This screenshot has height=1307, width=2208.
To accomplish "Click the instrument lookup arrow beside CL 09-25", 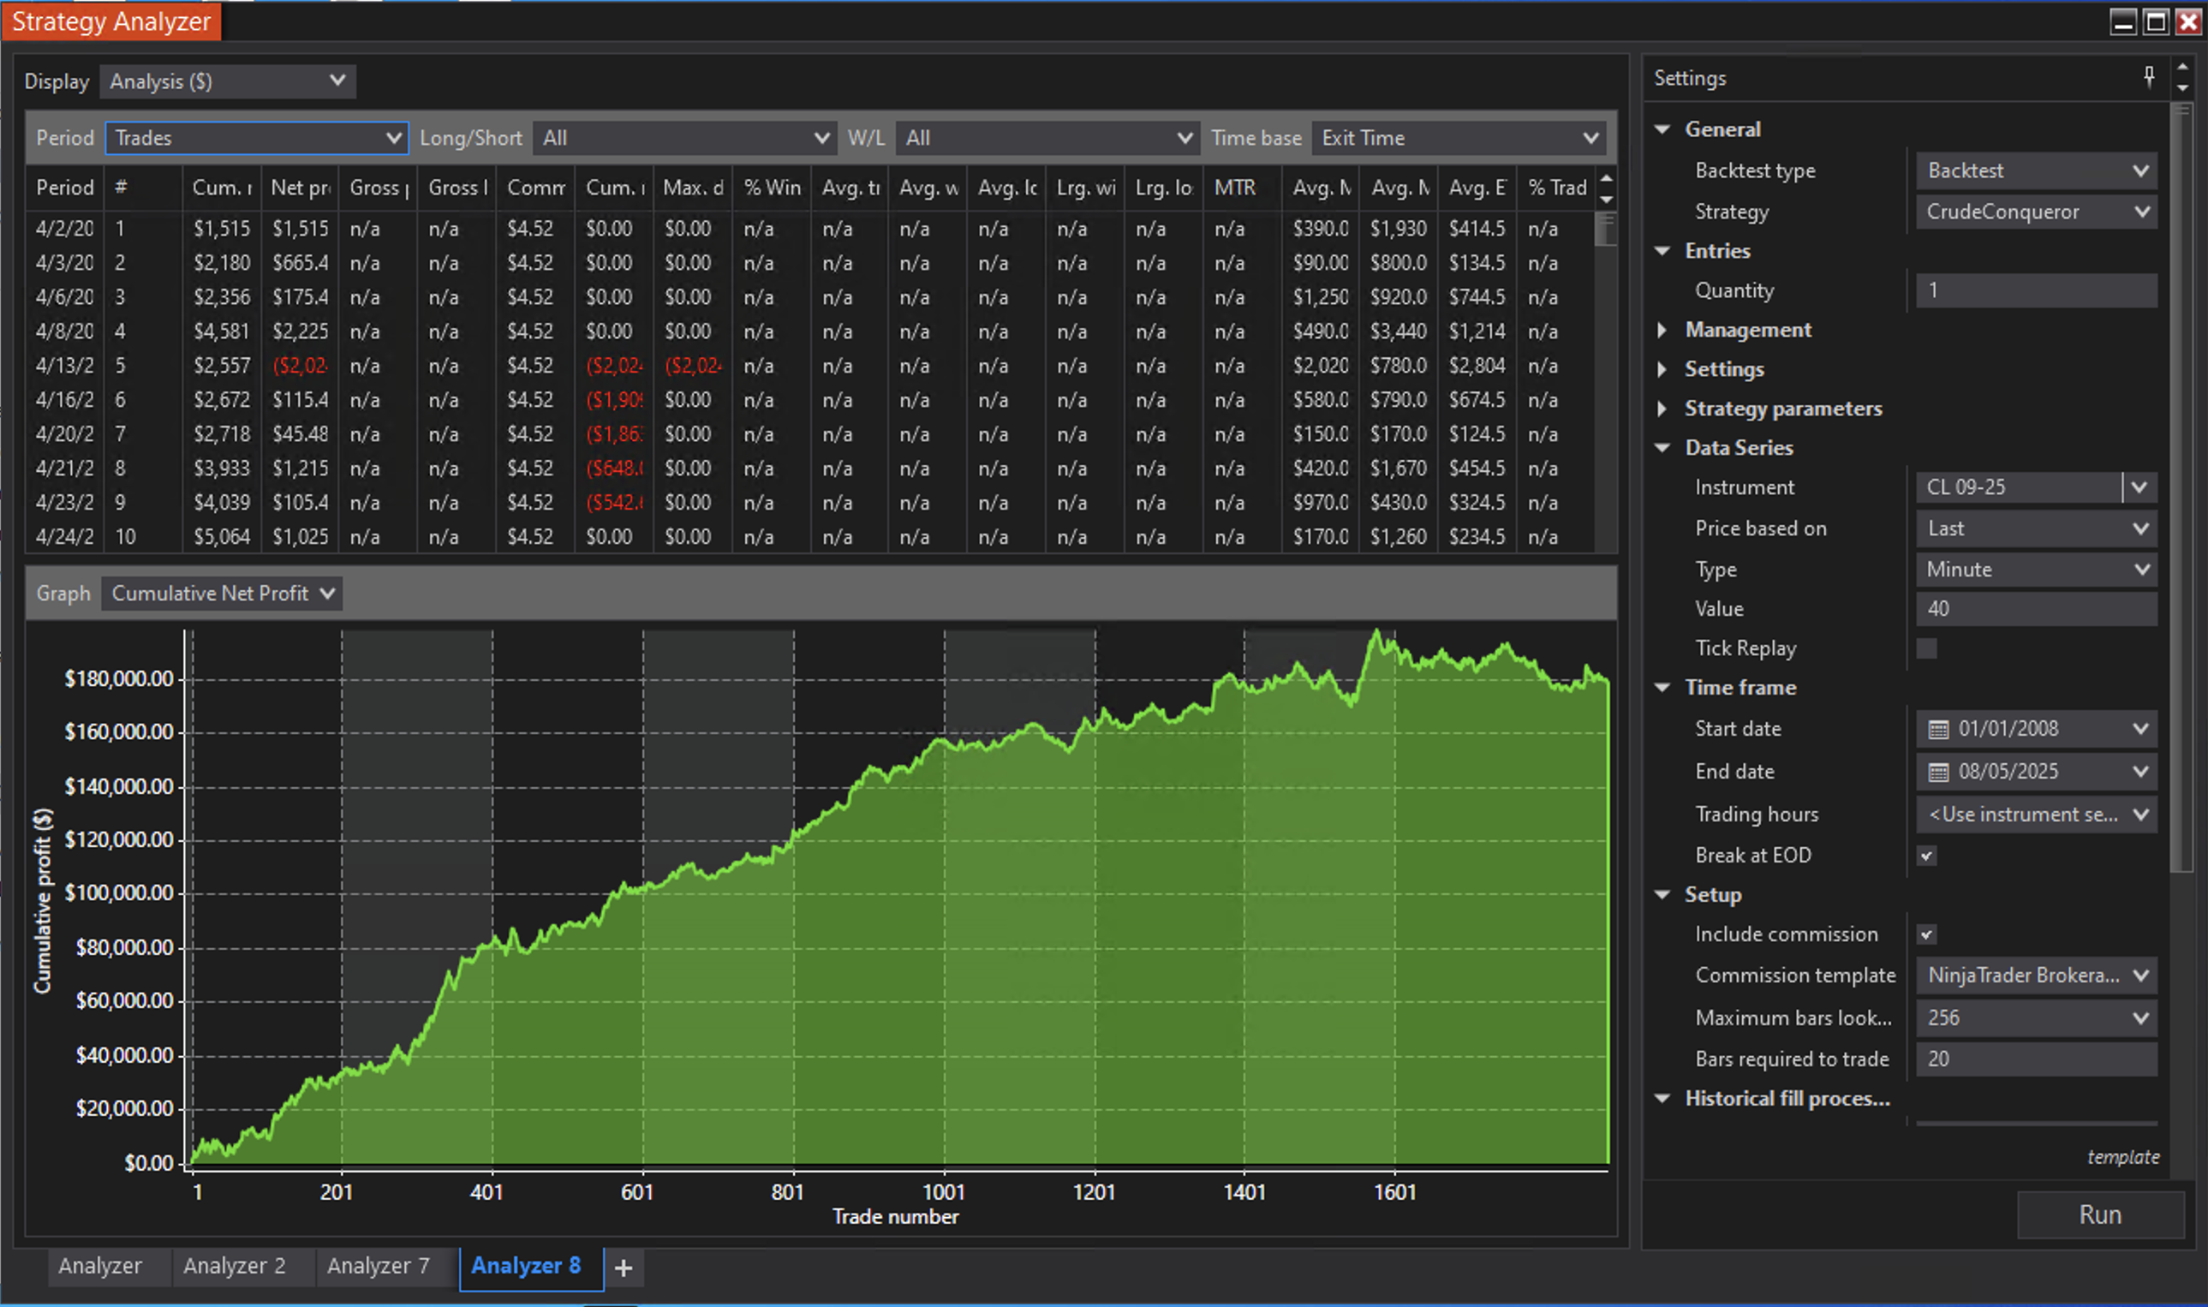I will (x=2140, y=487).
